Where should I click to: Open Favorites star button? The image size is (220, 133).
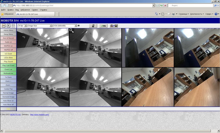(7, 14)
